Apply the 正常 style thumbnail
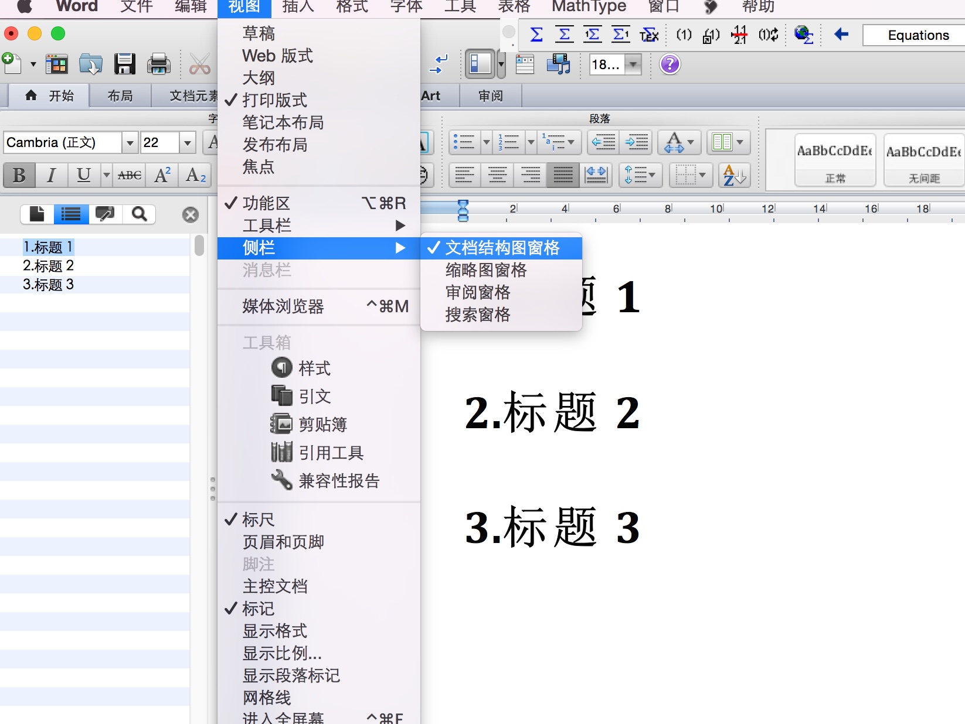 (x=835, y=159)
